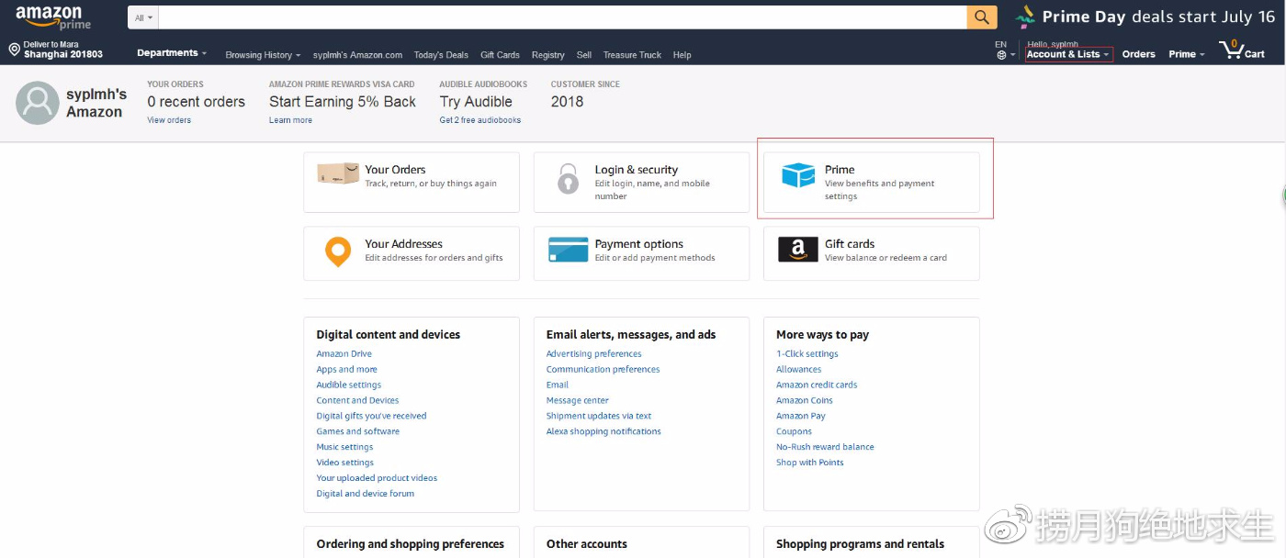Open Amazon Drive link

pyautogui.click(x=344, y=353)
